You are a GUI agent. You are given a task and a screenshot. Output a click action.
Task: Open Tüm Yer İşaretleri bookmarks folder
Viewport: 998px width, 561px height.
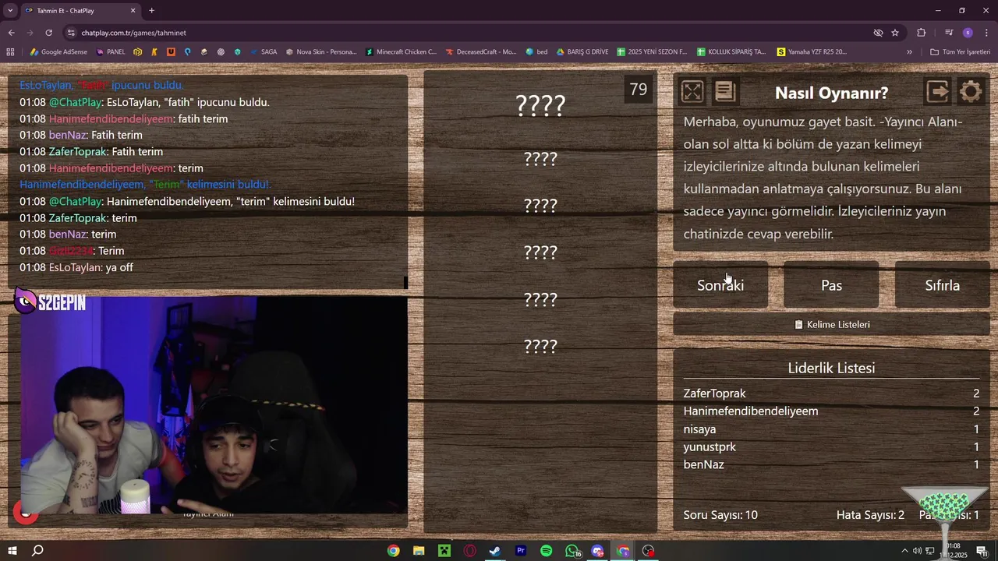(961, 52)
